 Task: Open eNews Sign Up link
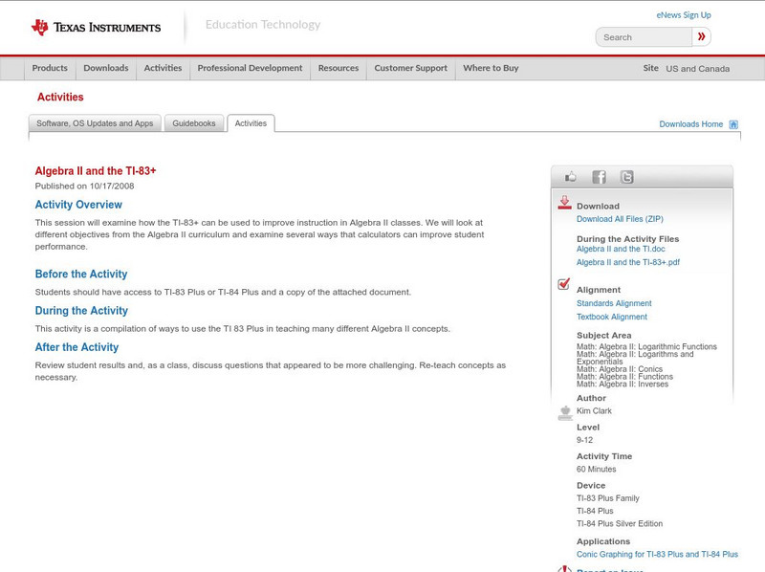coord(684,15)
